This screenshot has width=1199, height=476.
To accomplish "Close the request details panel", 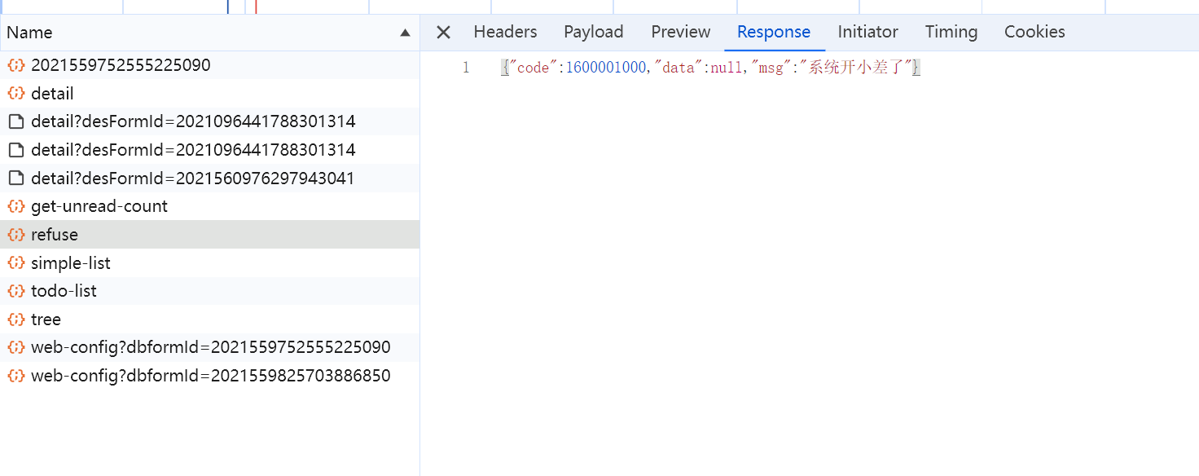I will (x=443, y=33).
